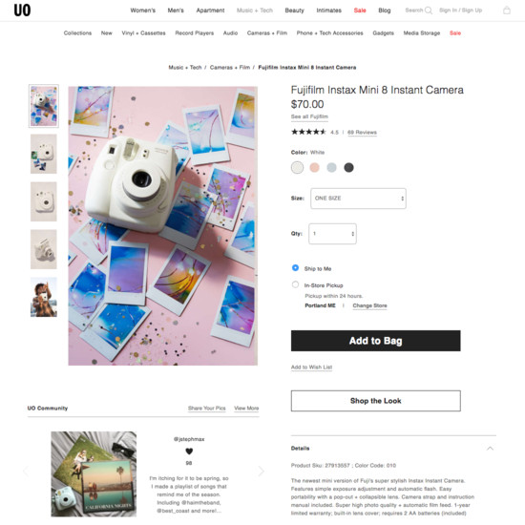The image size is (525, 525).
Task: Select the Ship to Me option
Action: click(x=295, y=268)
